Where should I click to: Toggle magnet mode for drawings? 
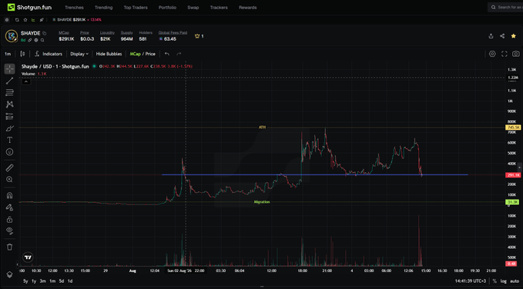click(10, 195)
